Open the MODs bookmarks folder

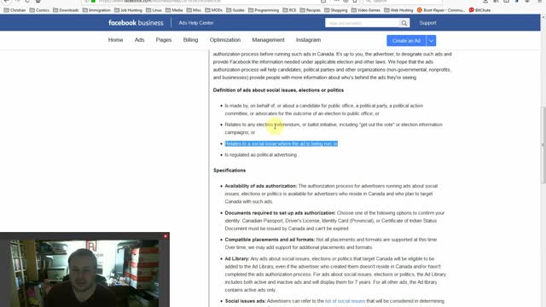pyautogui.click(x=214, y=10)
